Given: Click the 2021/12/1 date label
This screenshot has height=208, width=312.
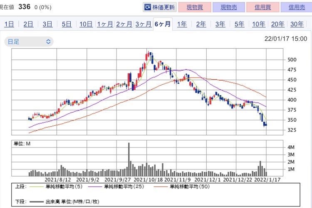Looking at the screenshot, I should pyautogui.click(x=207, y=180).
